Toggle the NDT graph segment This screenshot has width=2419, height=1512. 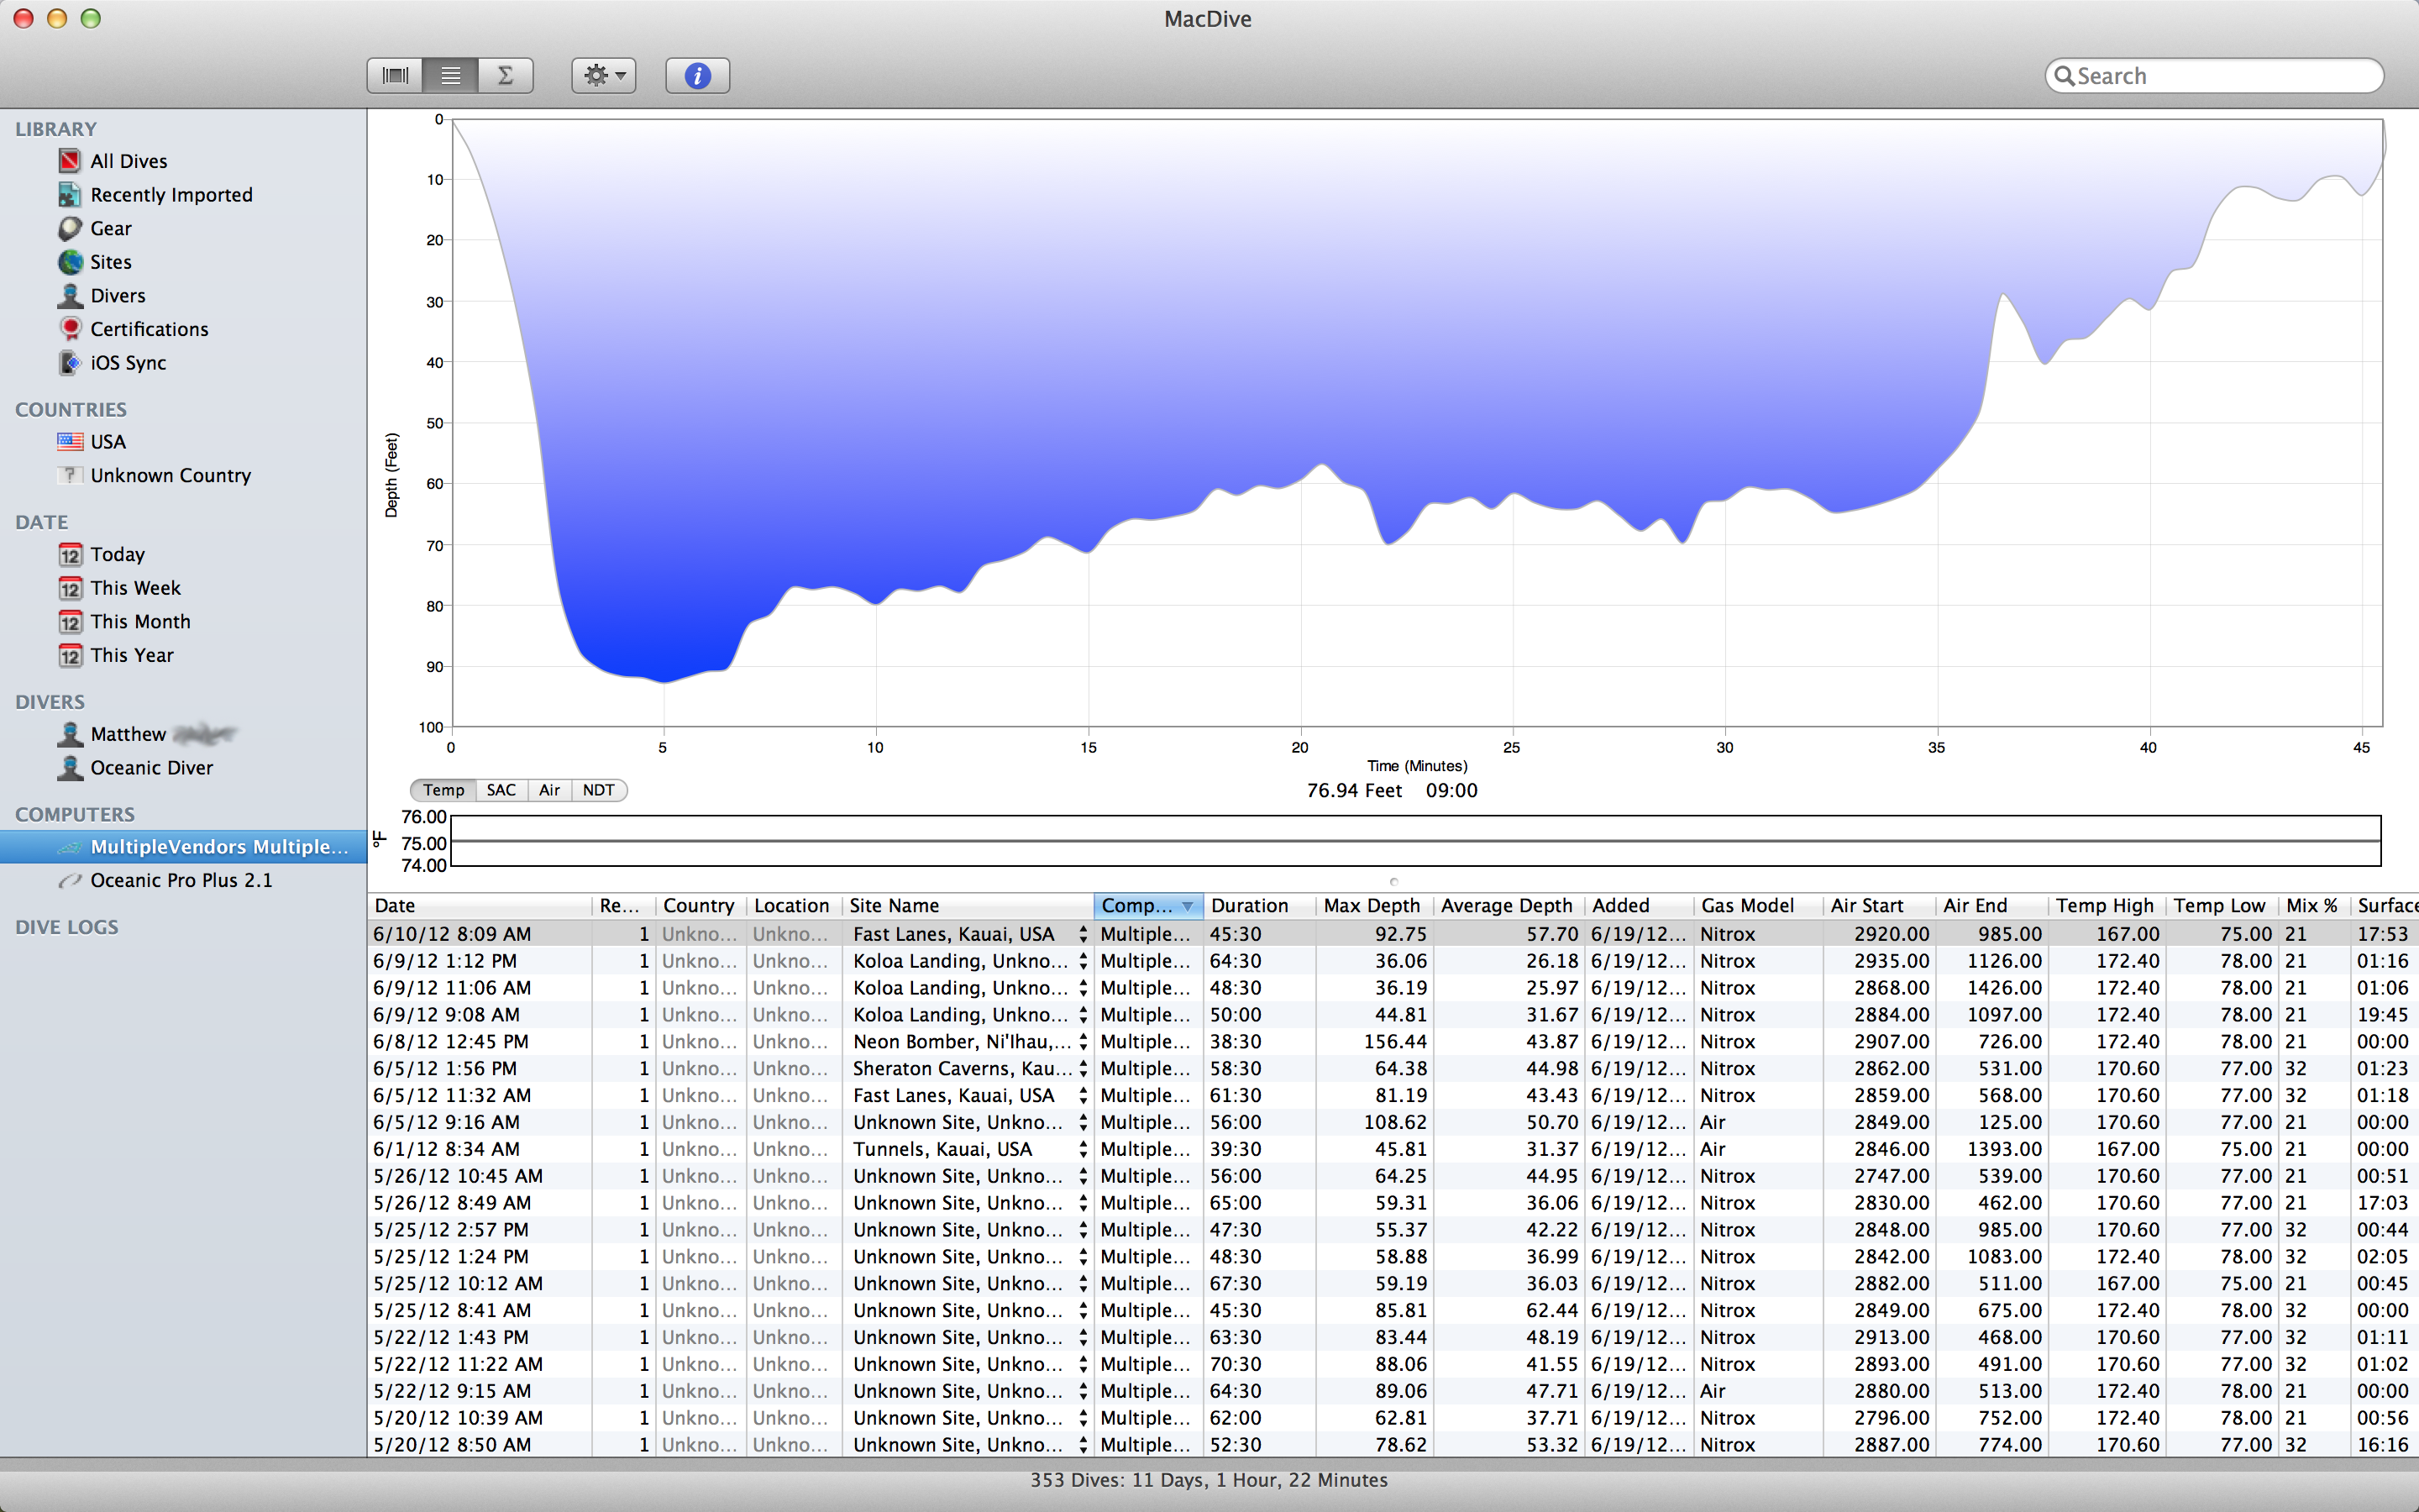tap(598, 790)
